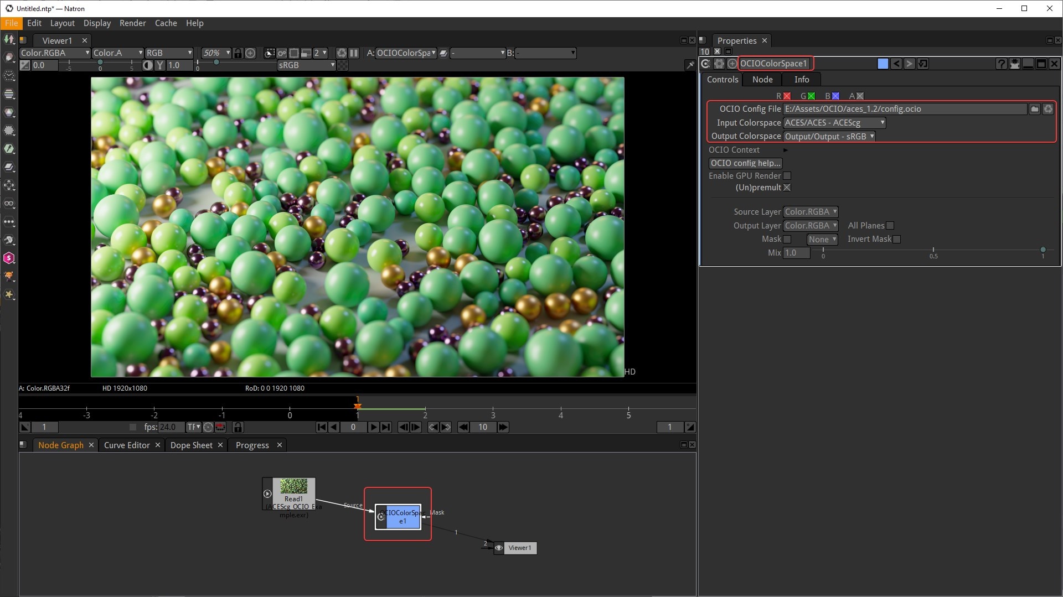
Task: Toggle checkerboard background in viewer
Action: click(343, 65)
